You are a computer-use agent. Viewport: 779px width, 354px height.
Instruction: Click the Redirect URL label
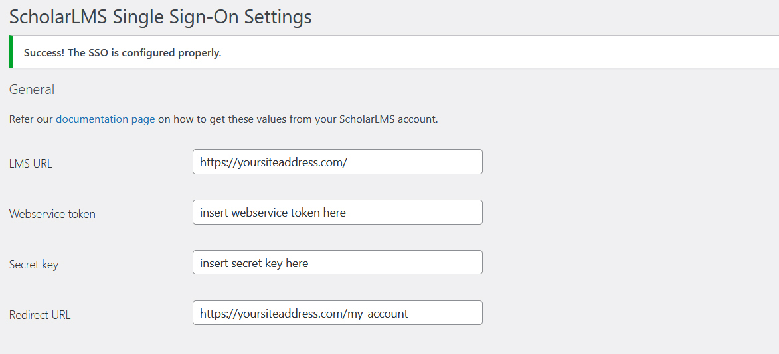coord(40,315)
